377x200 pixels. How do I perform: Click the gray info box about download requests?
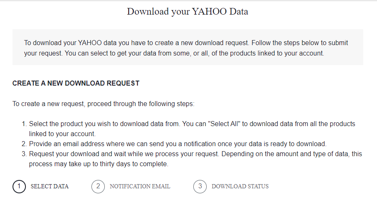[187, 48]
